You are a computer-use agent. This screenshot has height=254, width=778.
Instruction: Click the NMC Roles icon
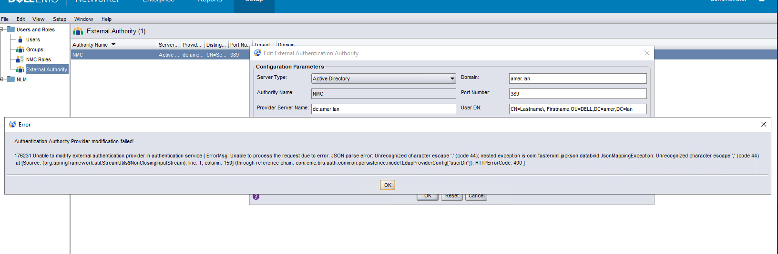point(20,59)
